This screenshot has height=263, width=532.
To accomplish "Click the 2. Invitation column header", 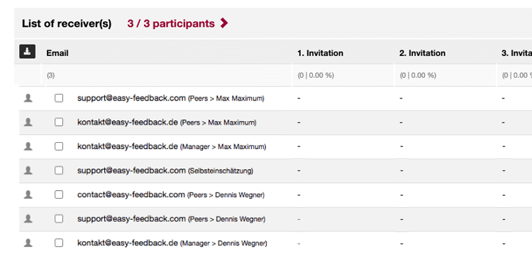I will [423, 53].
